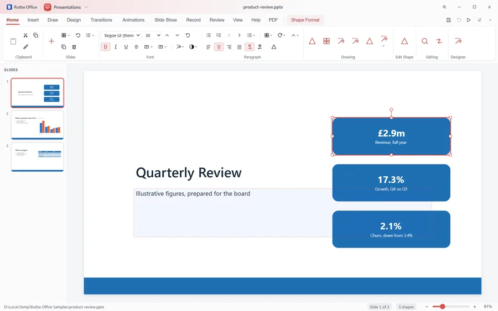Toggle Strikethrough formatting
The height and width of the screenshot is (311, 498).
tap(136, 47)
